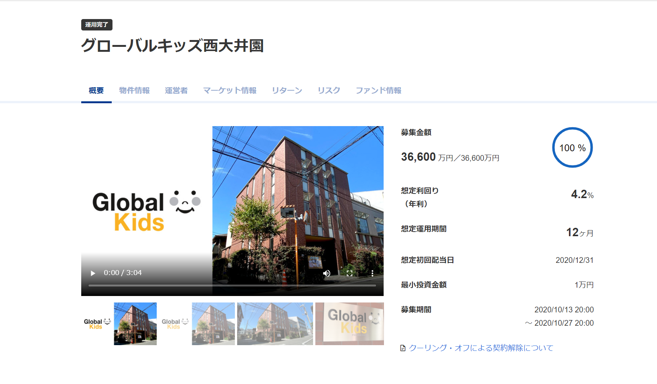
Task: Open the マーケット情報 tab
Action: pos(230,91)
